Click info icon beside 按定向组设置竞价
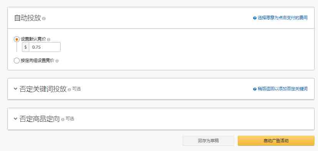This screenshot has height=151, width=318. pos(57,61)
